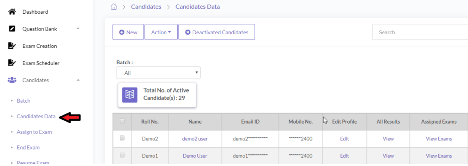468x166 pixels.
Task: Open the demo2 user name link
Action: coord(195,139)
